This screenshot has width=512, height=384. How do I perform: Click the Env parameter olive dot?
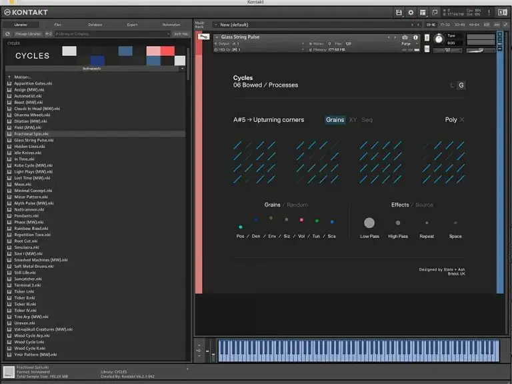(x=271, y=218)
